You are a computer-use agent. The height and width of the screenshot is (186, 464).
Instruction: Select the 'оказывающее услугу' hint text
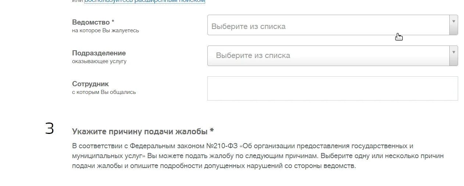(99, 61)
